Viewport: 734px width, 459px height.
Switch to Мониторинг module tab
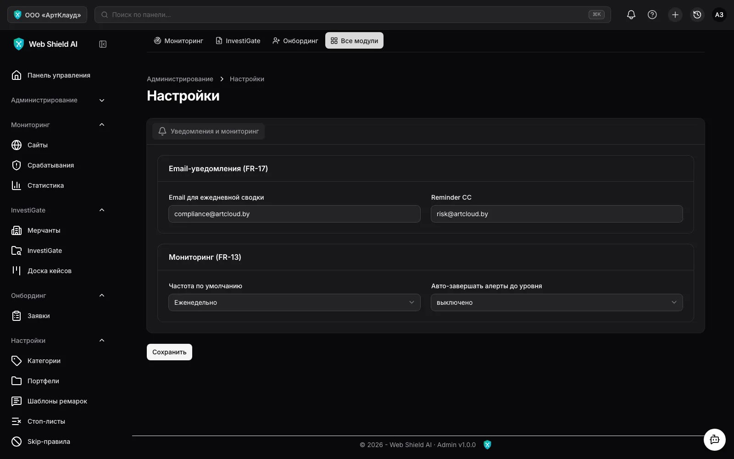[x=178, y=41]
